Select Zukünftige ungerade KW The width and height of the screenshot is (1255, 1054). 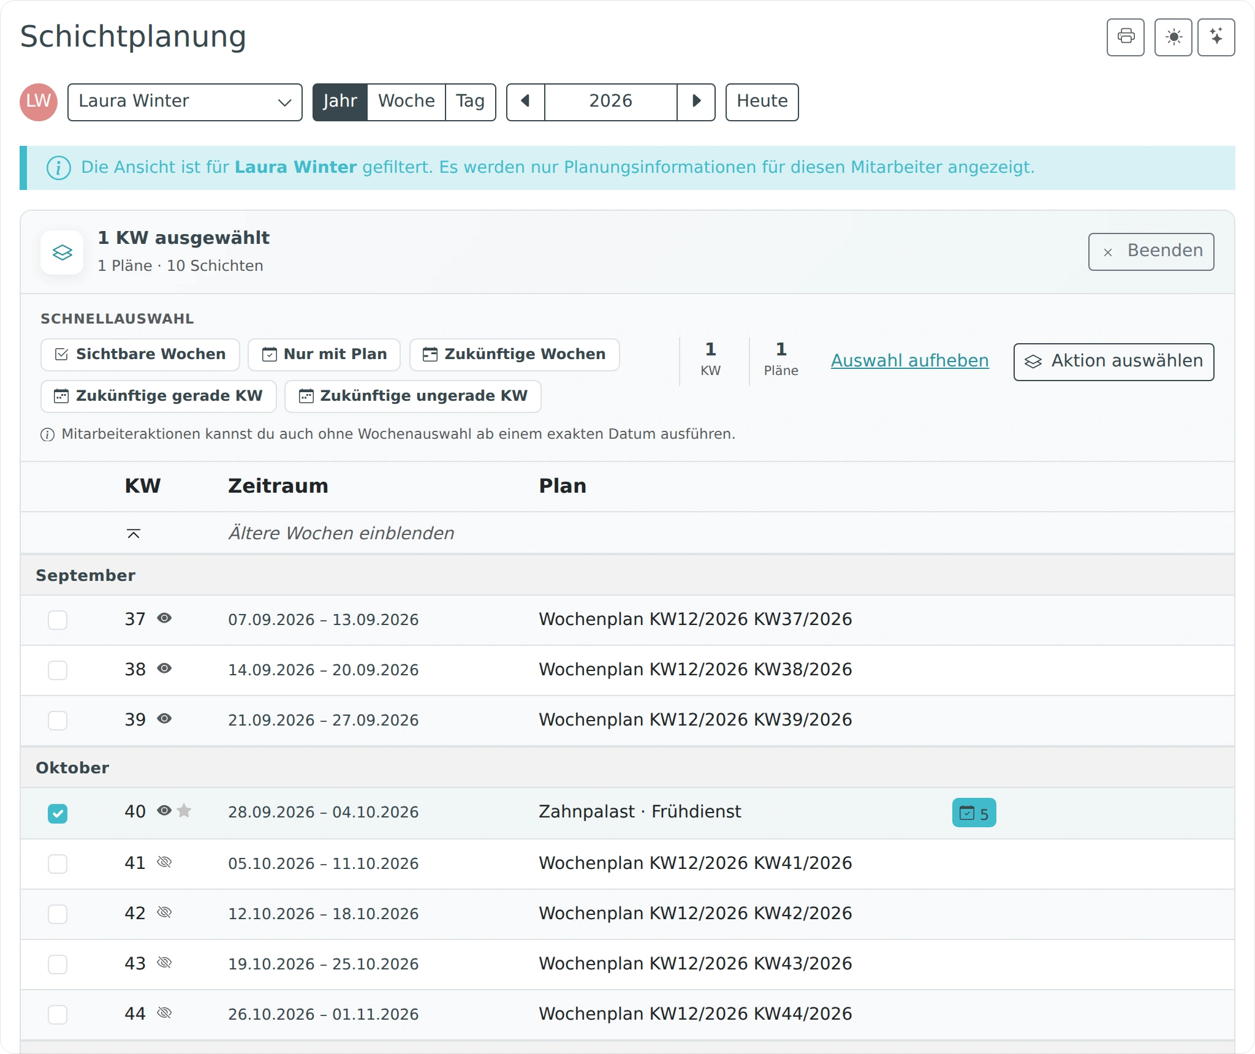tap(413, 396)
